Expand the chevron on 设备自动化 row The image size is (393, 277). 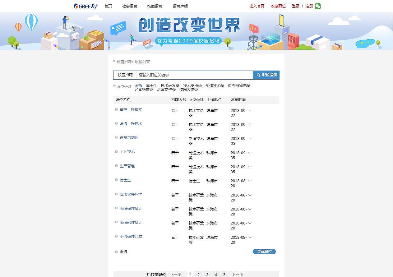pos(250,138)
